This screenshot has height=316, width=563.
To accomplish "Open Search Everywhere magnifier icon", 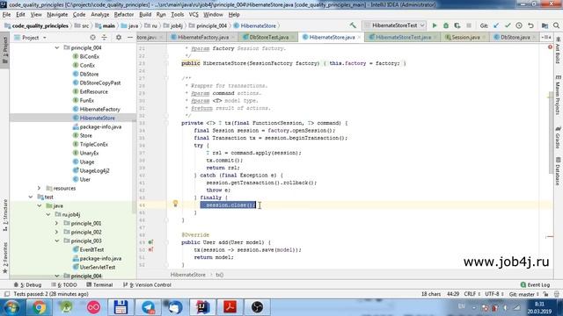I will pos(556,25).
